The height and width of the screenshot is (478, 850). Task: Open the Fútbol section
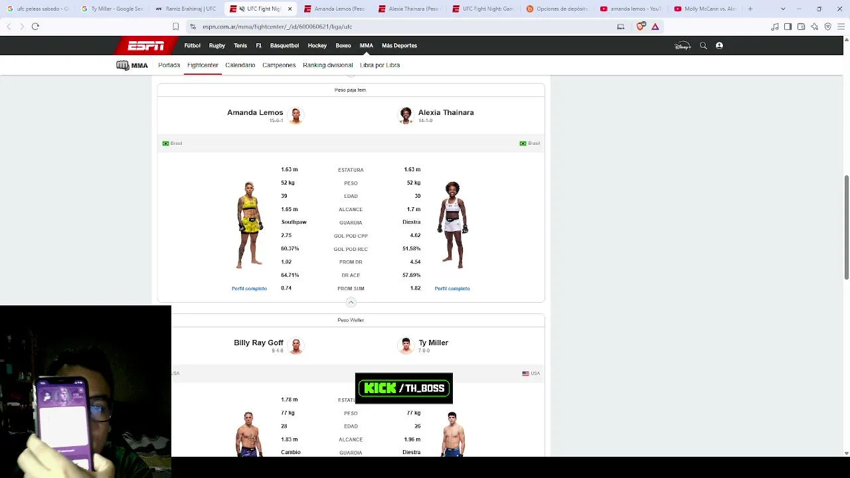tap(193, 46)
